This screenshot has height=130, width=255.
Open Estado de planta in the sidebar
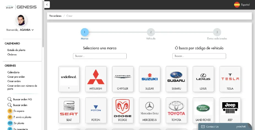click(x=16, y=50)
